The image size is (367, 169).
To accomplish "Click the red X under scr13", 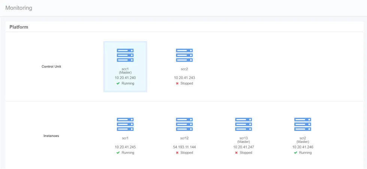I will (x=236, y=153).
